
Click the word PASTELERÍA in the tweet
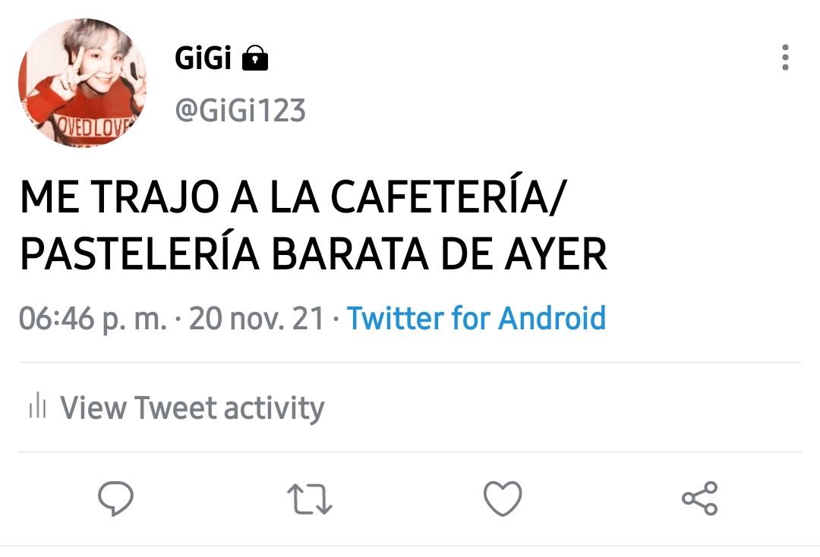pos(140,253)
